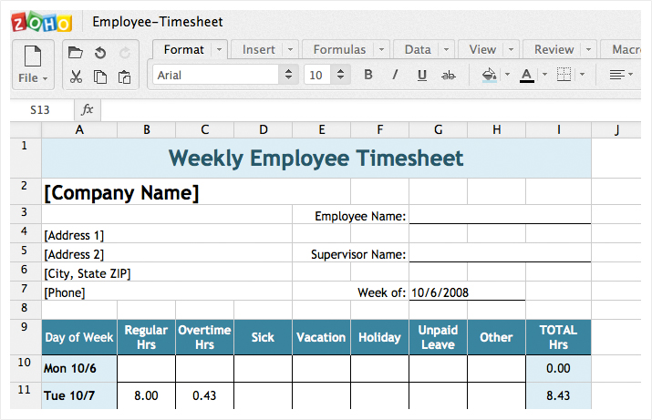Expand alignment dropdown arrow

(631, 75)
